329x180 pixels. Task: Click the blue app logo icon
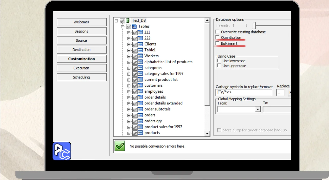click(x=62, y=151)
